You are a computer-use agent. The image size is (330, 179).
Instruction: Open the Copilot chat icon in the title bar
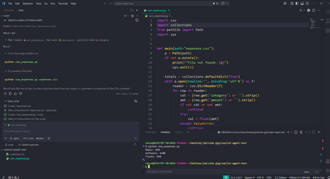[x=223, y=3]
